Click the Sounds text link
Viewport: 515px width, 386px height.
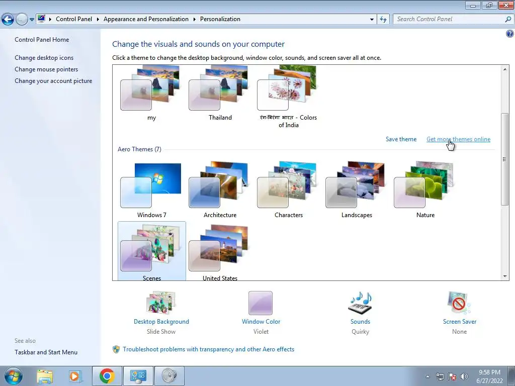360,322
